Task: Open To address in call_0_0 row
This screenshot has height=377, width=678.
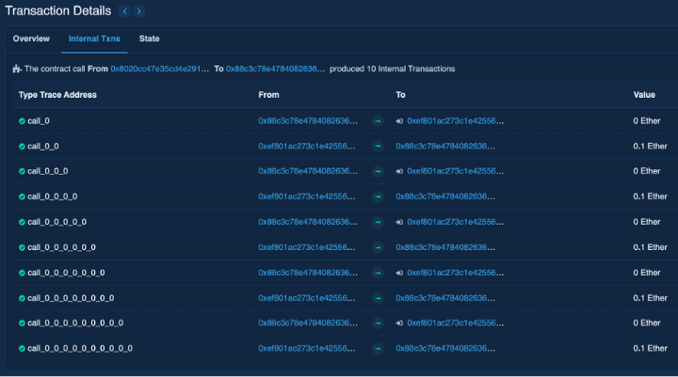Action: [x=445, y=146]
